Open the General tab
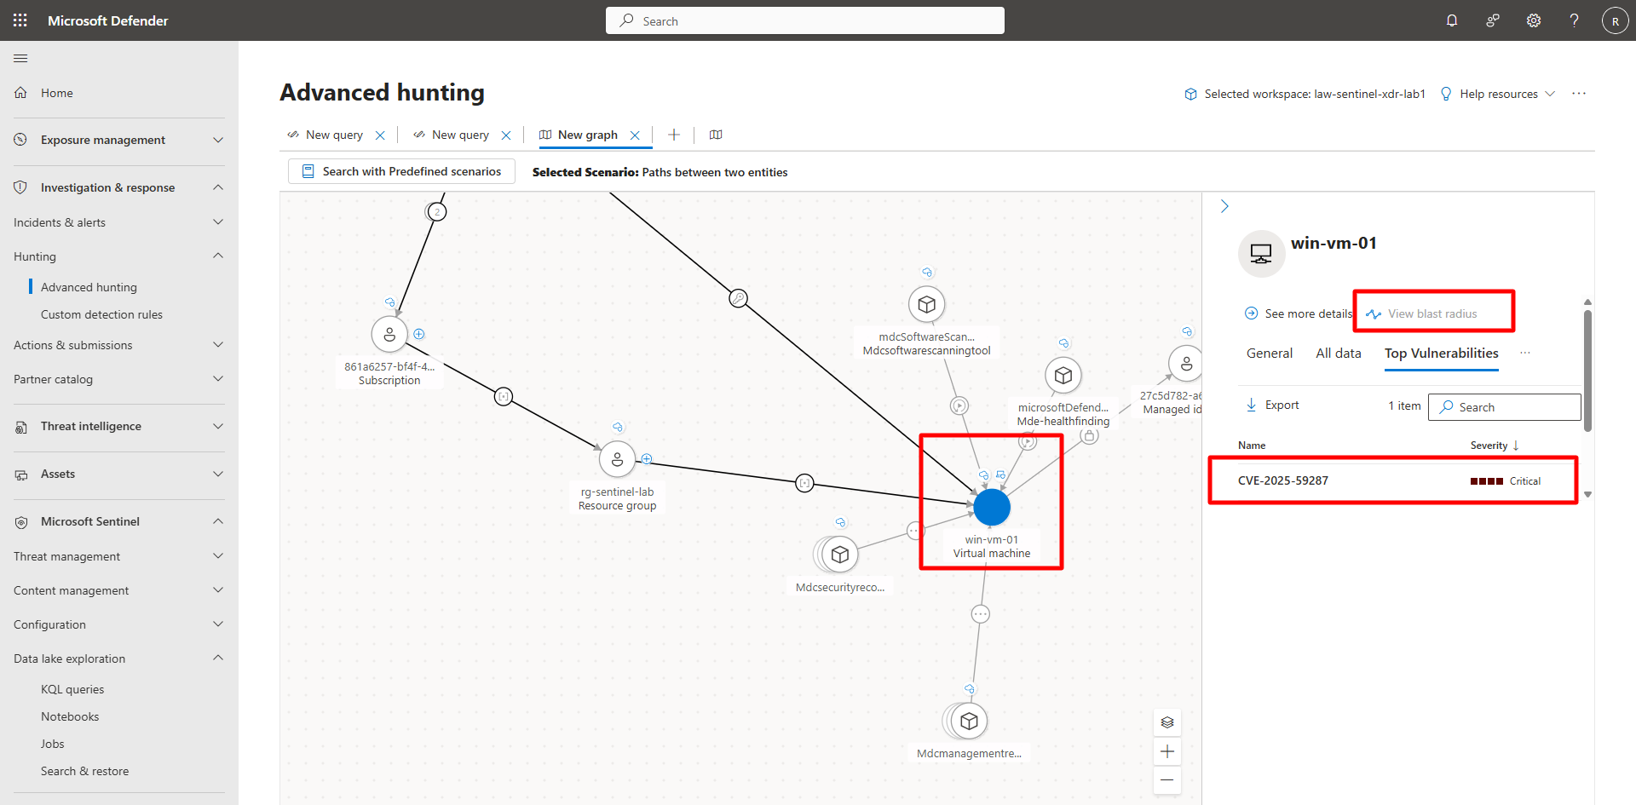The width and height of the screenshot is (1636, 805). point(1270,354)
